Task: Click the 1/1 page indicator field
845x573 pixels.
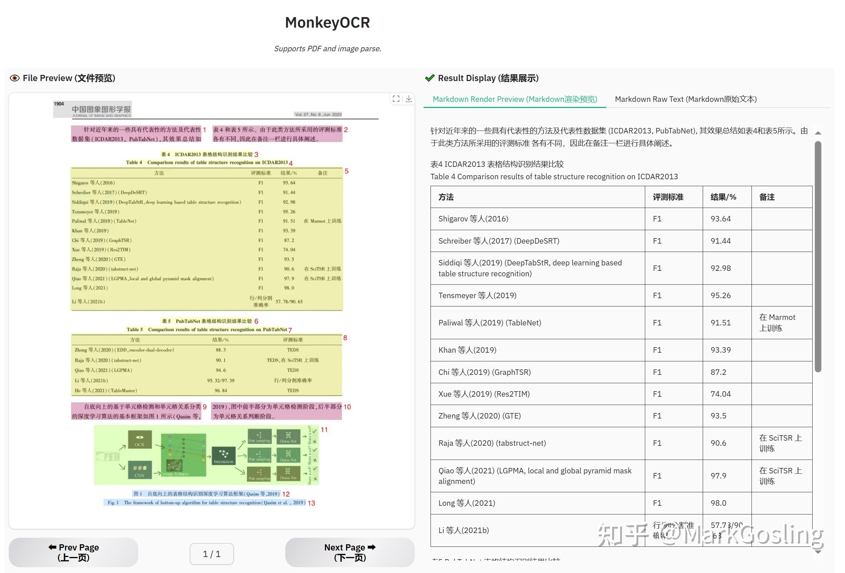Action: 212,554
